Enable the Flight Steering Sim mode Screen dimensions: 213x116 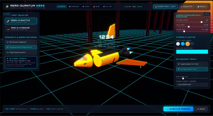coord(21,52)
